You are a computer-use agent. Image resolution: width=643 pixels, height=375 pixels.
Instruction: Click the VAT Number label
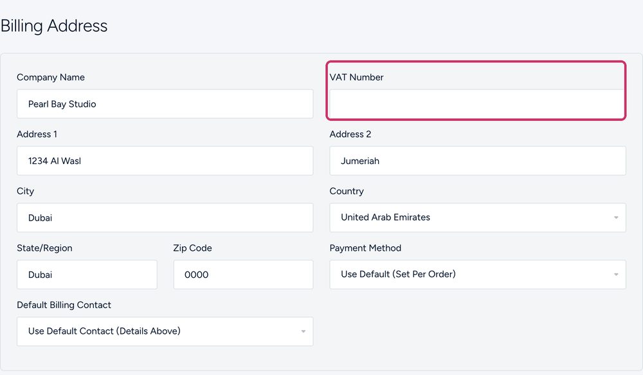(356, 77)
